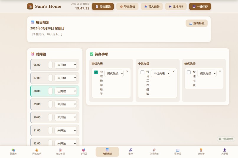Viewport: 238px width, 158px height.
Task: Click 一键保存 button
Action: point(200,6)
